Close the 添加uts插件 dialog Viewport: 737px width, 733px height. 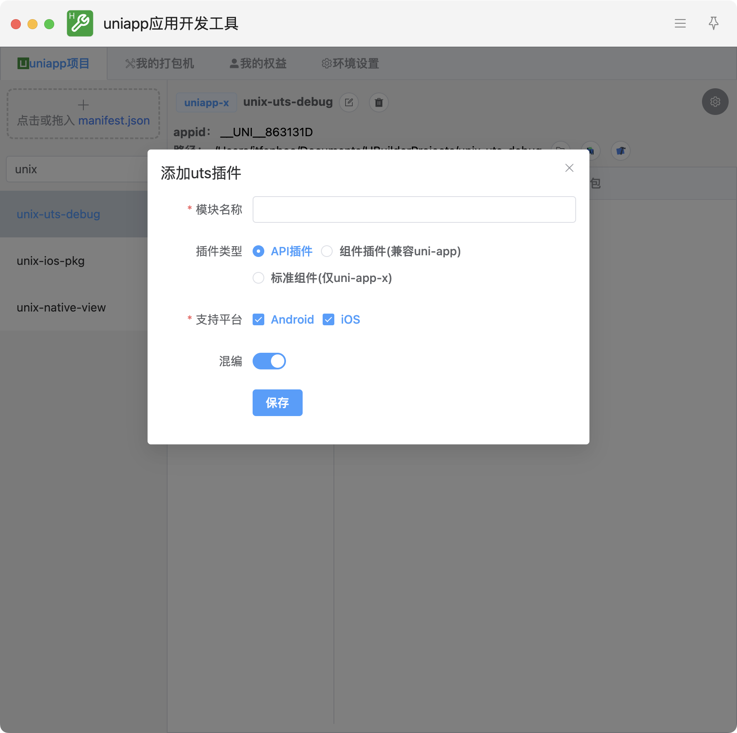[x=569, y=168]
